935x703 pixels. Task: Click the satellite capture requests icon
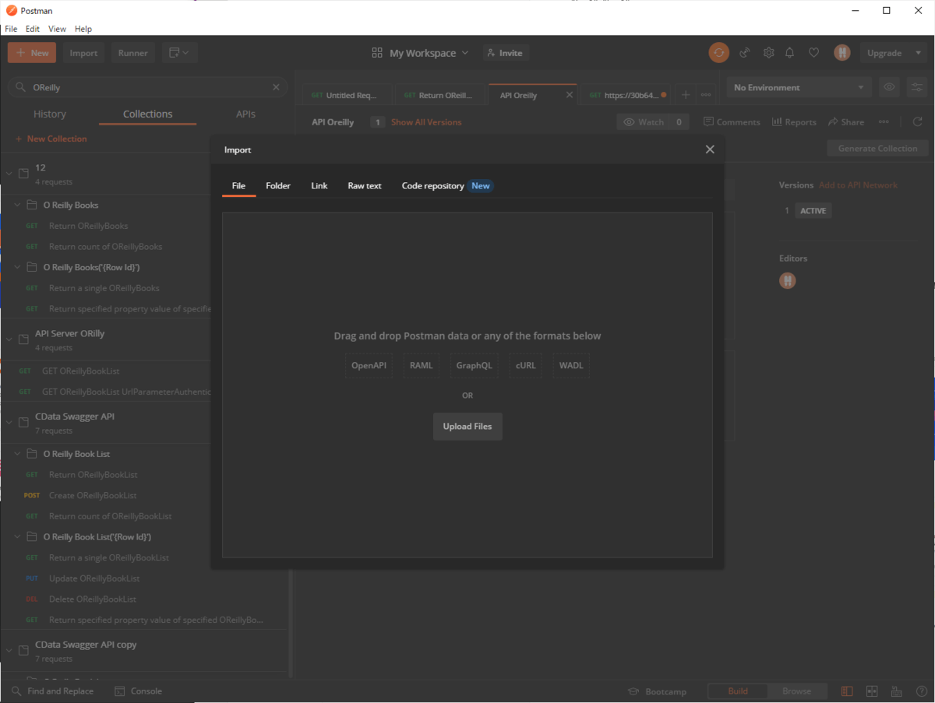point(745,53)
